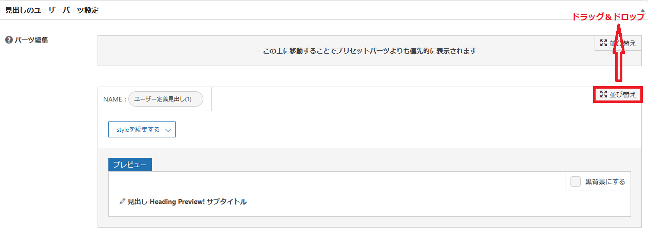Open the styleを編集する dropdown

pyautogui.click(x=142, y=130)
